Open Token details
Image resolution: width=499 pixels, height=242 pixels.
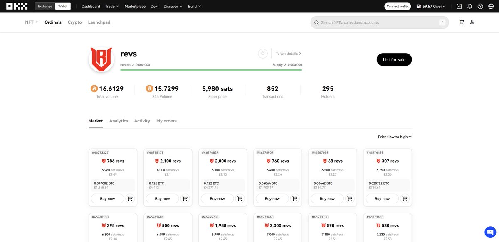[288, 54]
